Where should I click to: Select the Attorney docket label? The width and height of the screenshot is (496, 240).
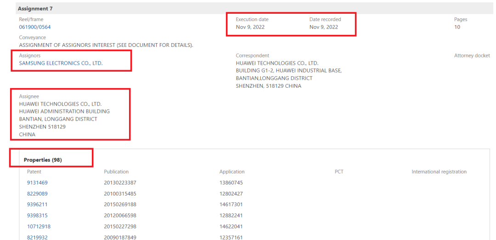pos(472,56)
